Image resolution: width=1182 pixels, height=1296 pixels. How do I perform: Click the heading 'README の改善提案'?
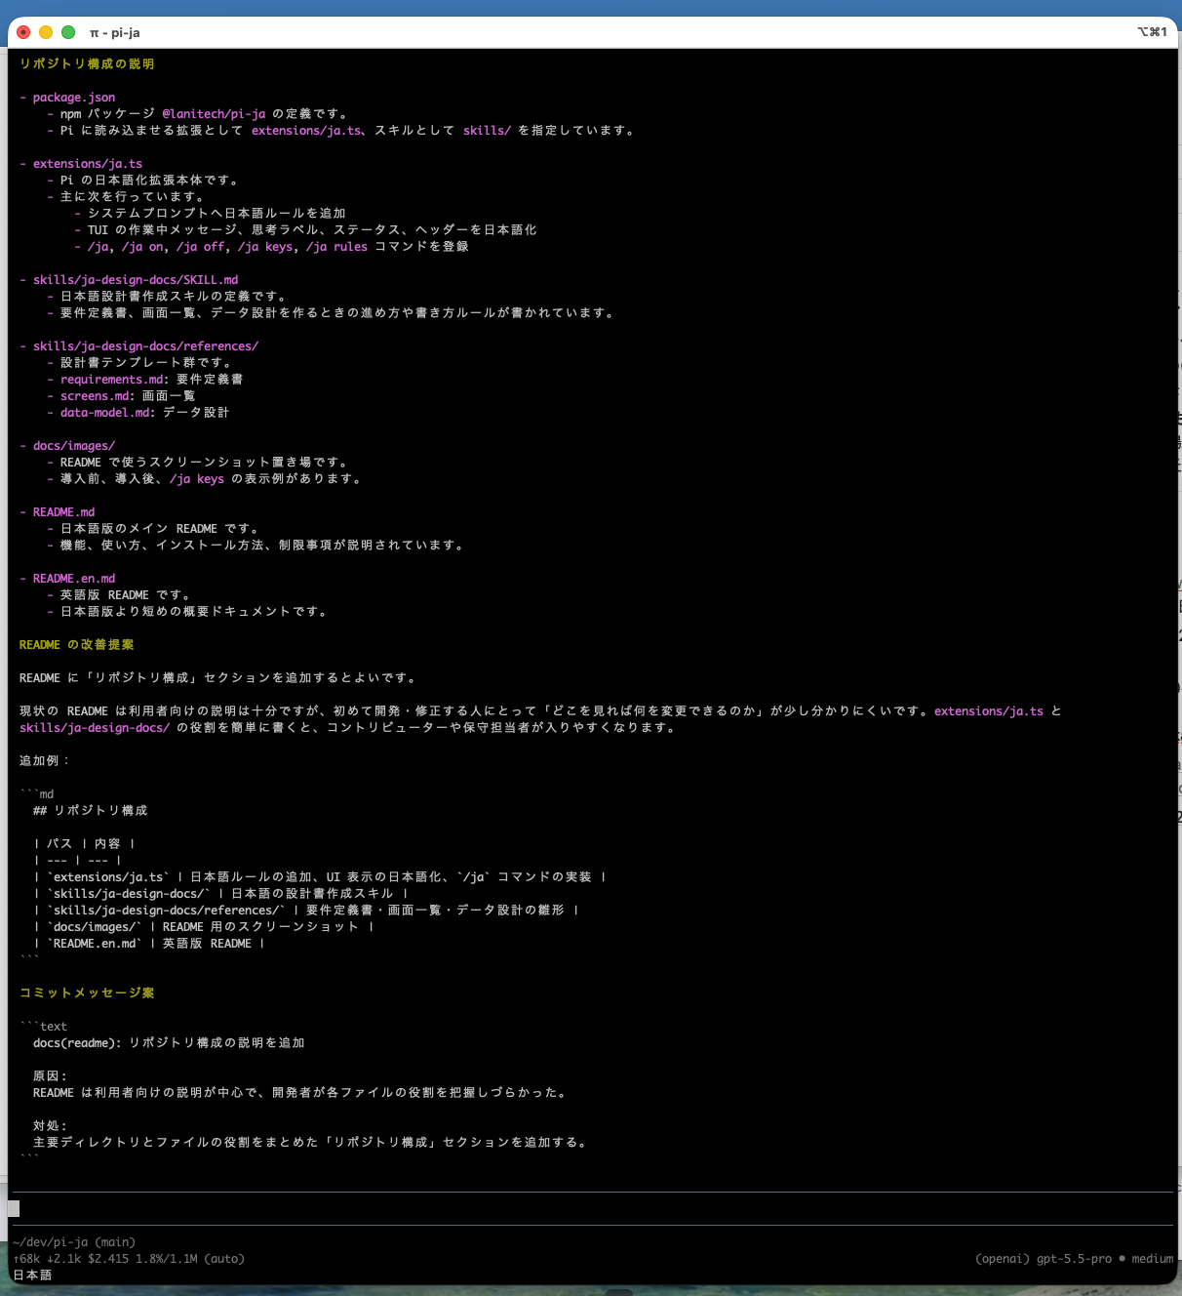click(x=76, y=645)
